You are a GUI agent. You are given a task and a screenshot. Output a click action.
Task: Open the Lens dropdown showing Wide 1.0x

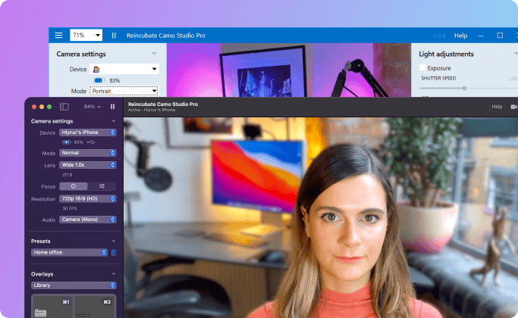[x=87, y=164]
